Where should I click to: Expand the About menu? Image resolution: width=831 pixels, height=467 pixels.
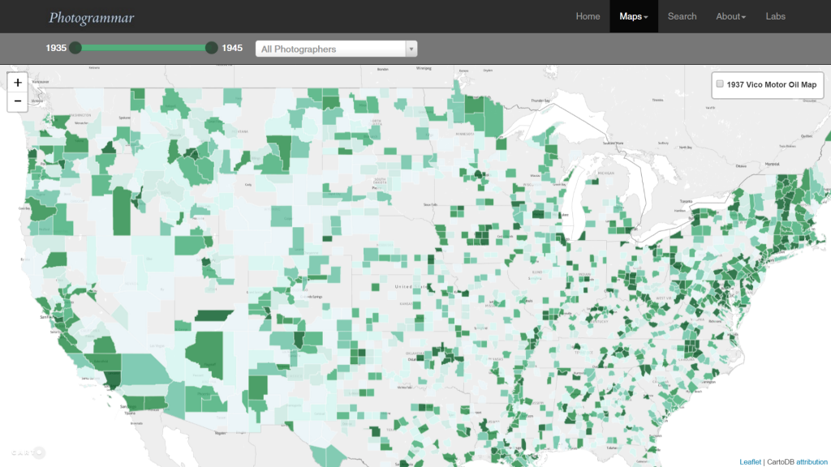pos(730,16)
